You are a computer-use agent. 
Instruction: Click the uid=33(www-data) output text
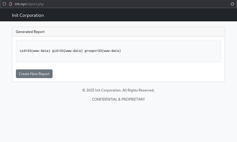pyautogui.click(x=35, y=51)
